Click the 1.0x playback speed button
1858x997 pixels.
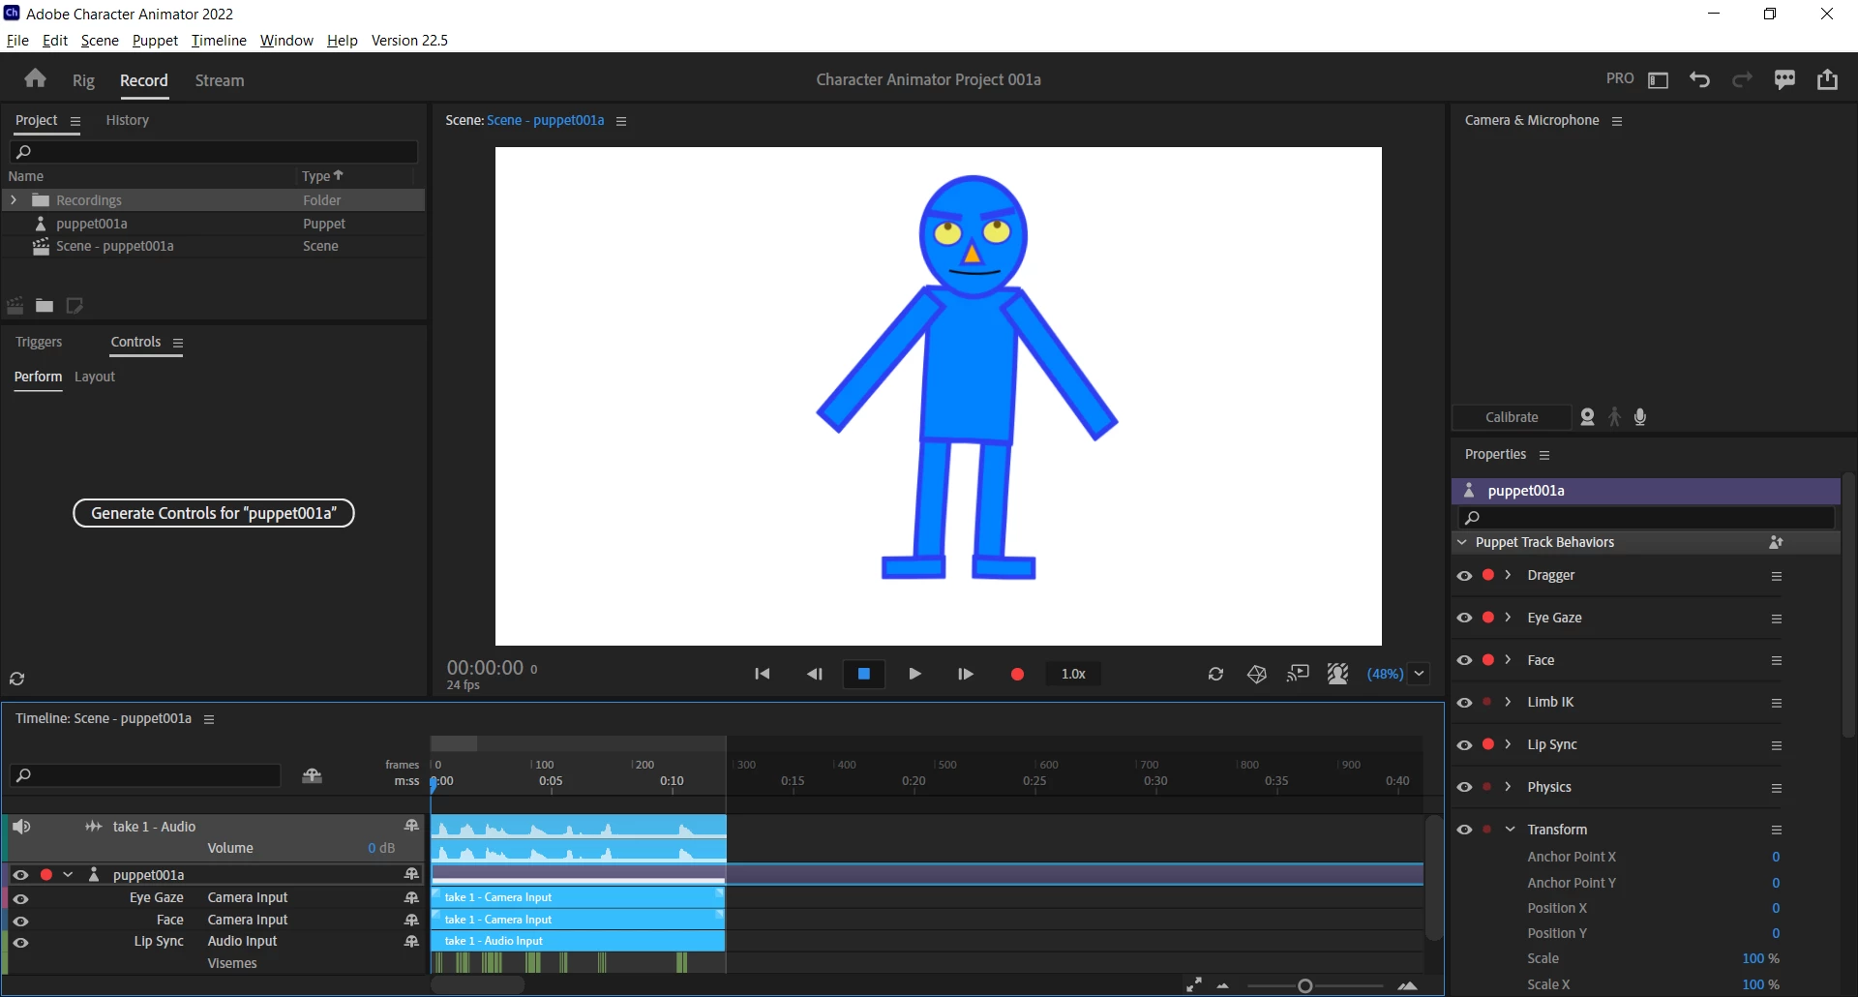[x=1073, y=674]
